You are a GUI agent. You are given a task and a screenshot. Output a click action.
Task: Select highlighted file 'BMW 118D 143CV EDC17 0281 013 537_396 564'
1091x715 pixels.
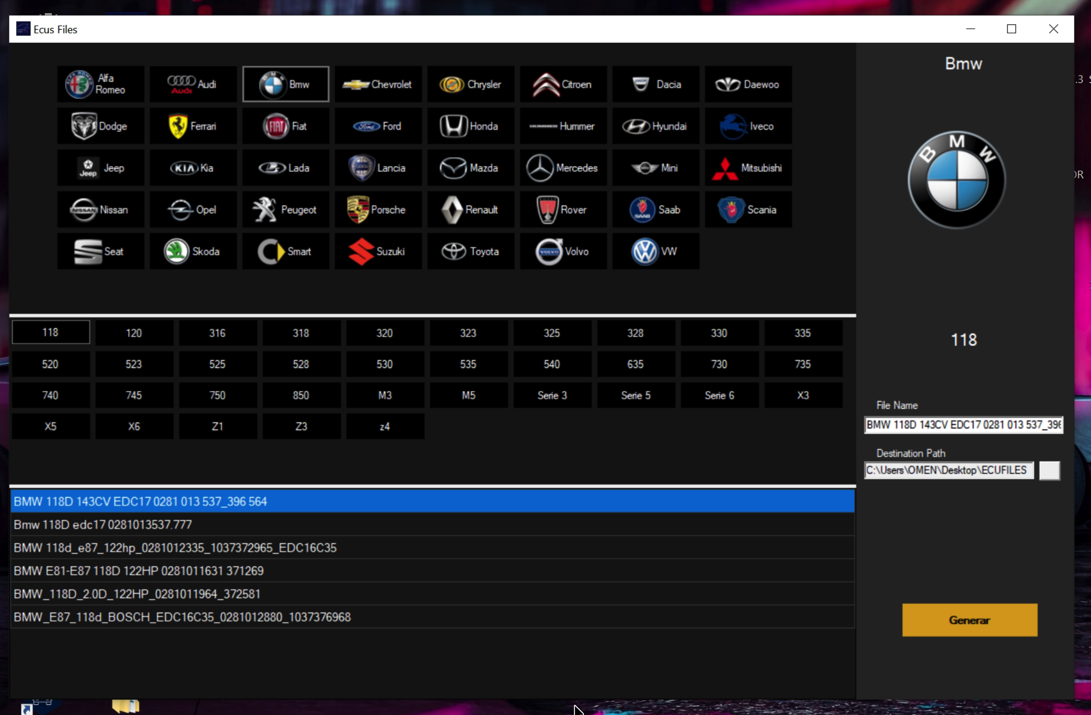(432, 501)
